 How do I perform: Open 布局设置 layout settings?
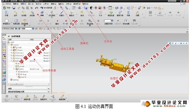point(16,22)
